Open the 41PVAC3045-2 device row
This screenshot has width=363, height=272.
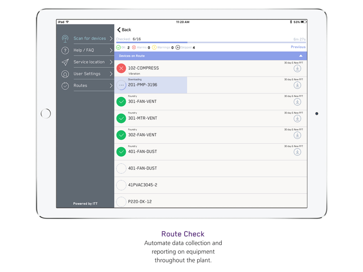tap(211, 185)
